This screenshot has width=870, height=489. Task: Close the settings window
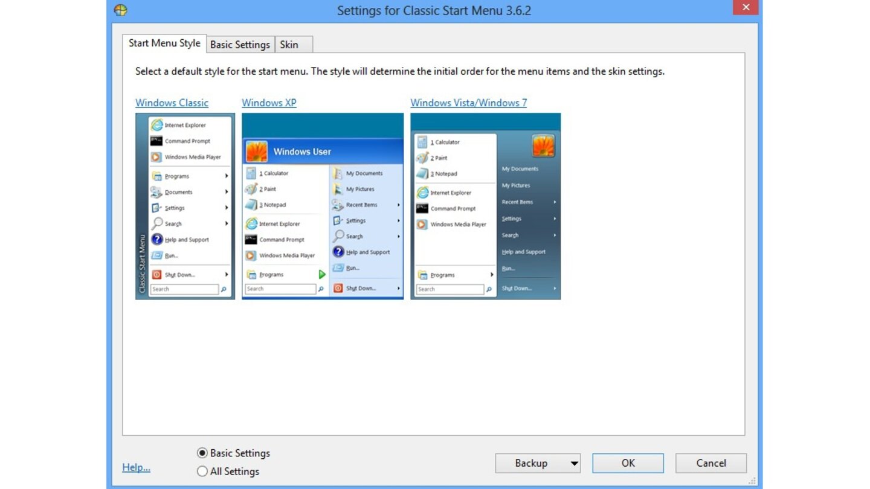click(746, 7)
